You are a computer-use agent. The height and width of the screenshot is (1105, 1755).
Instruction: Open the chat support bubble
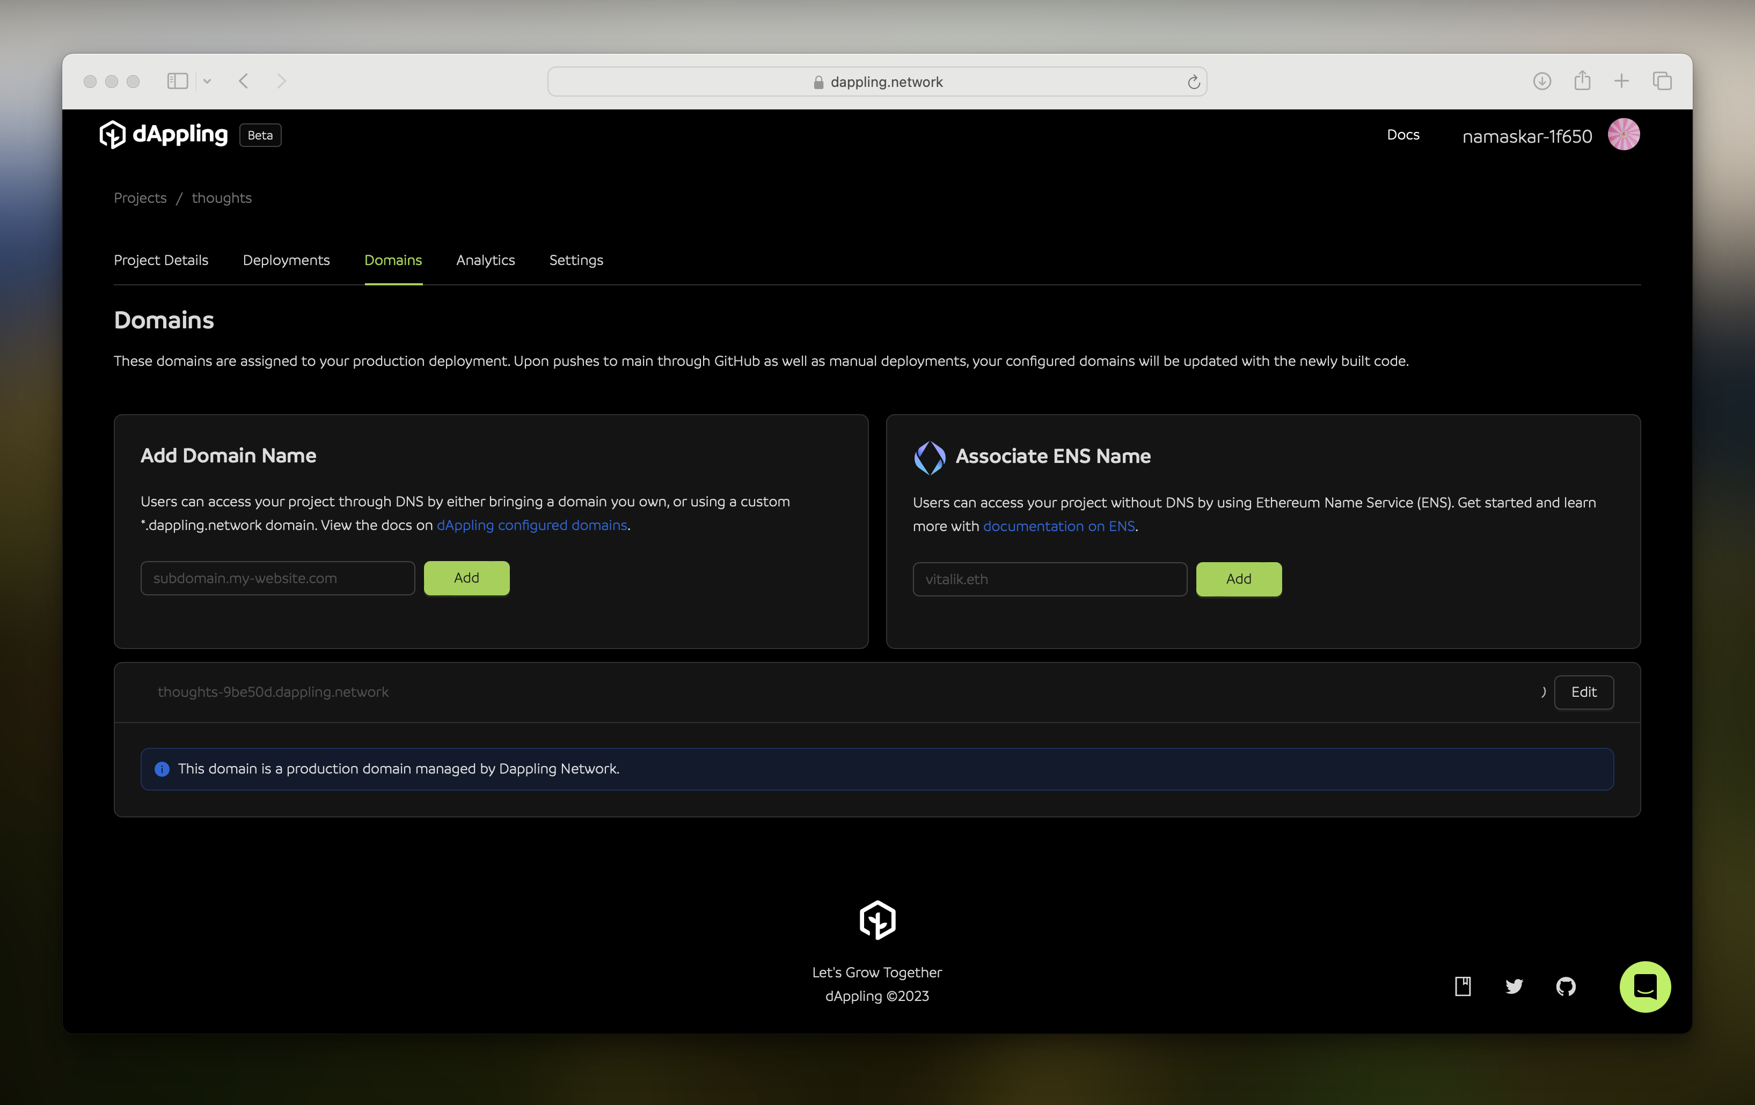coord(1644,986)
